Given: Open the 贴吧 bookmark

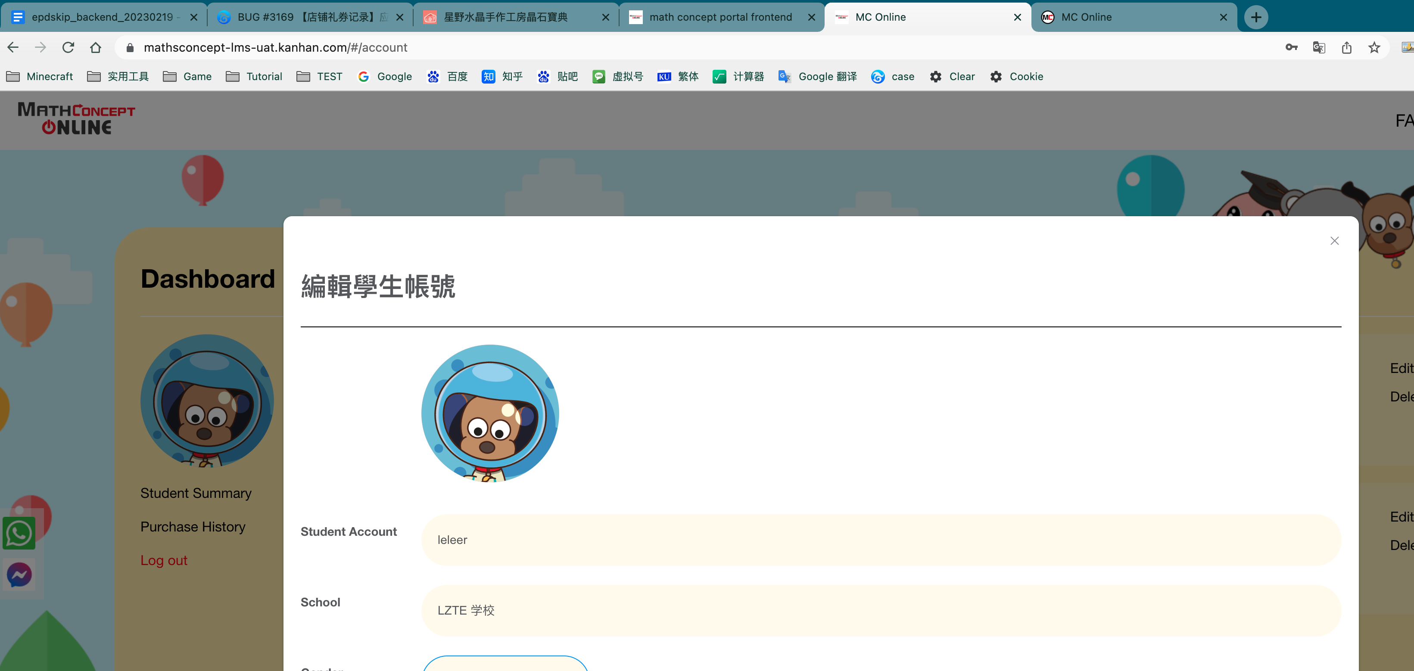Looking at the screenshot, I should (x=558, y=76).
